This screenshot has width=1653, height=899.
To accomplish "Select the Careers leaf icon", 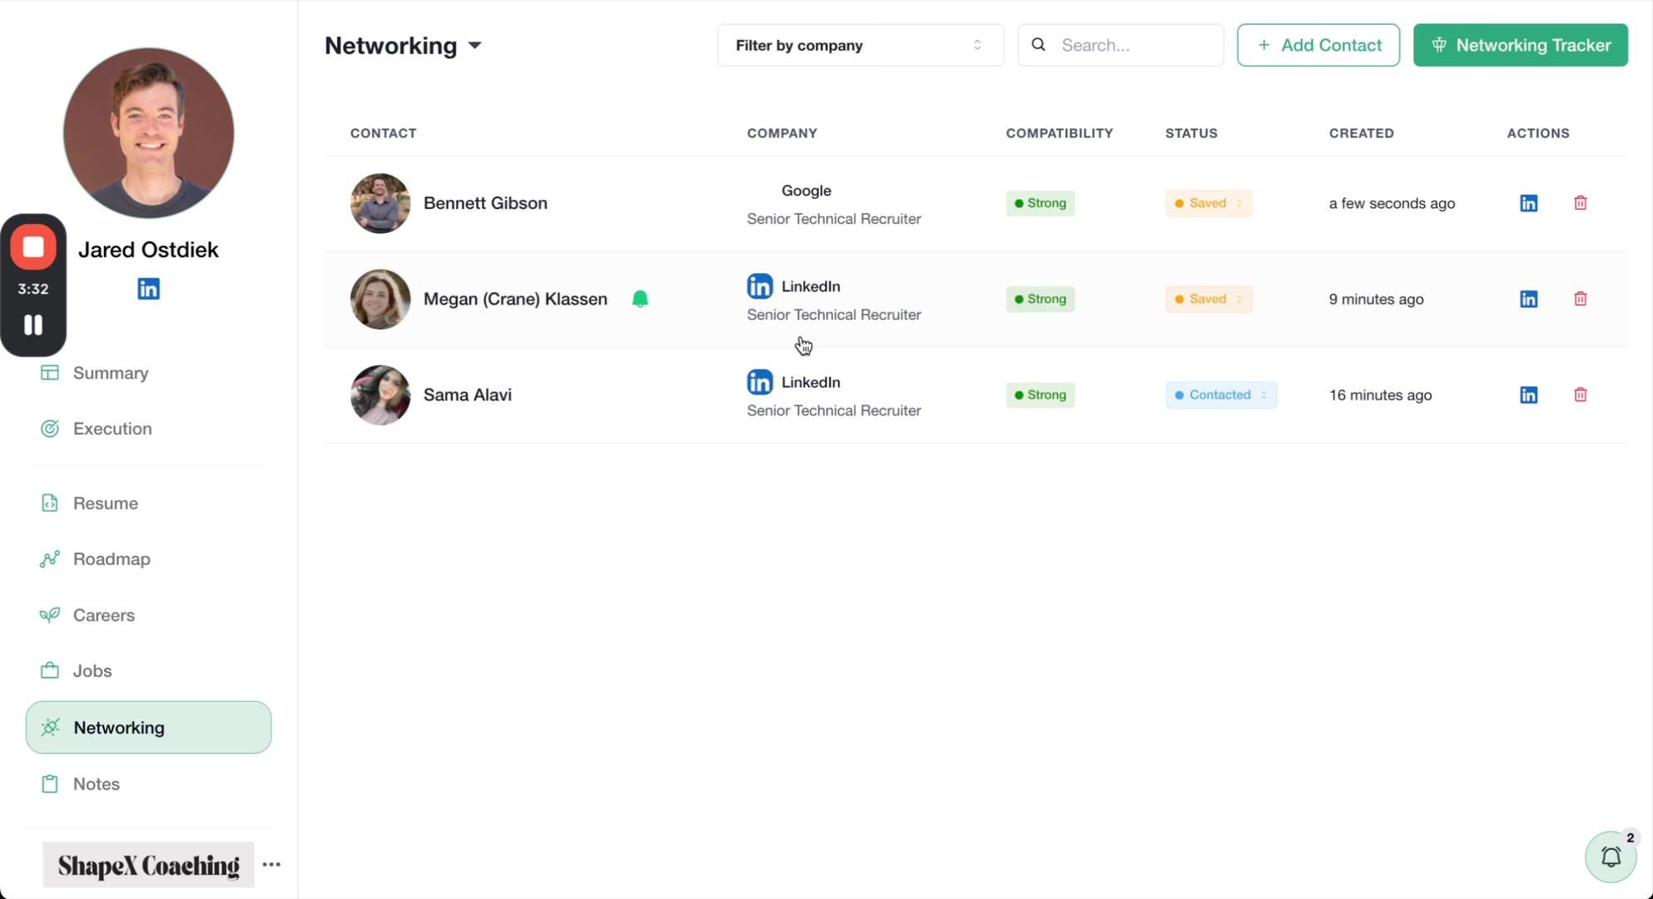I will (49, 615).
